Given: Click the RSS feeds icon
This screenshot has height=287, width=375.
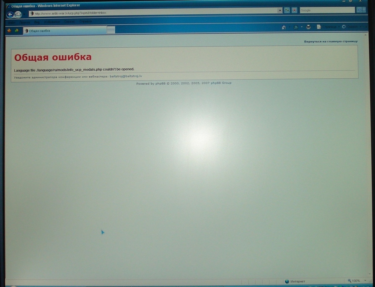Looking at the screenshot, I should (296, 27).
